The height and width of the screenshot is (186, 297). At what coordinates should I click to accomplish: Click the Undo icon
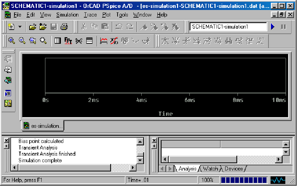coord(119,27)
